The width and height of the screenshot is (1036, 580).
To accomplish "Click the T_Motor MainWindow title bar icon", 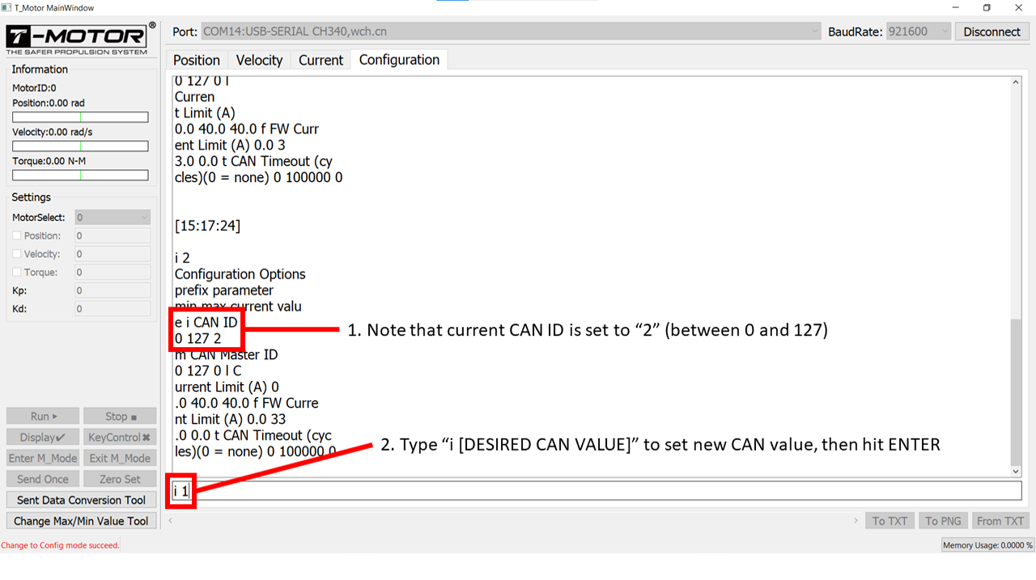I will (x=7, y=8).
